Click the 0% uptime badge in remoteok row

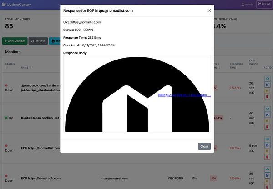213,179
